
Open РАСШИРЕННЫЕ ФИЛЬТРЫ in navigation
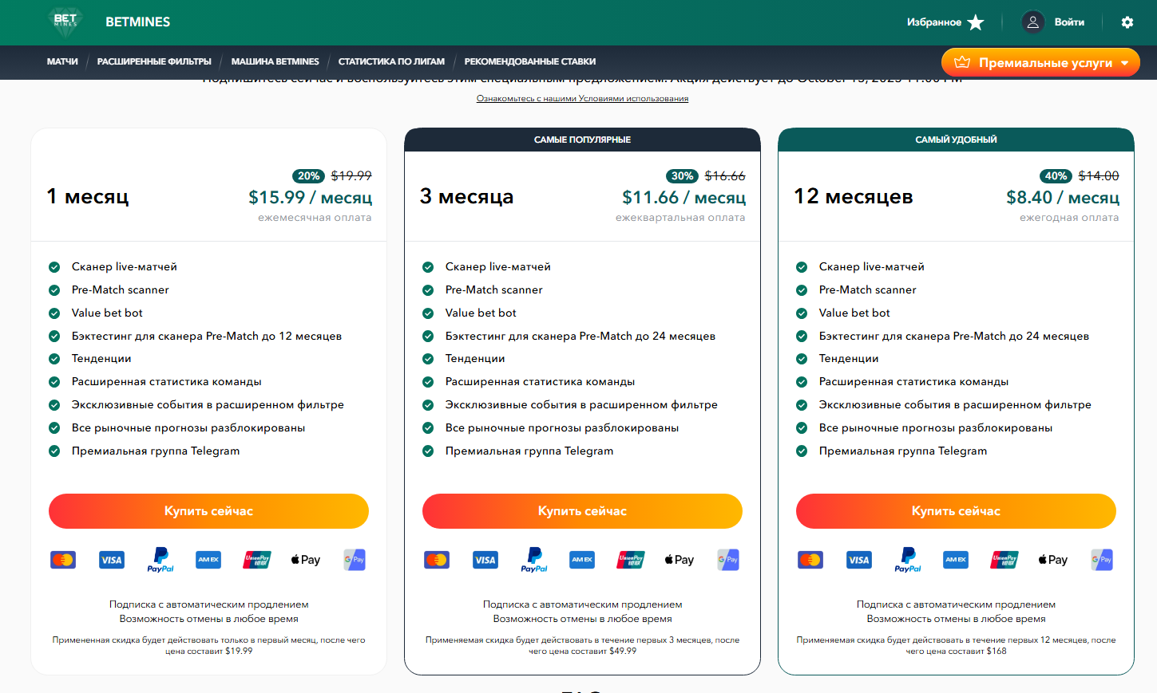[154, 61]
